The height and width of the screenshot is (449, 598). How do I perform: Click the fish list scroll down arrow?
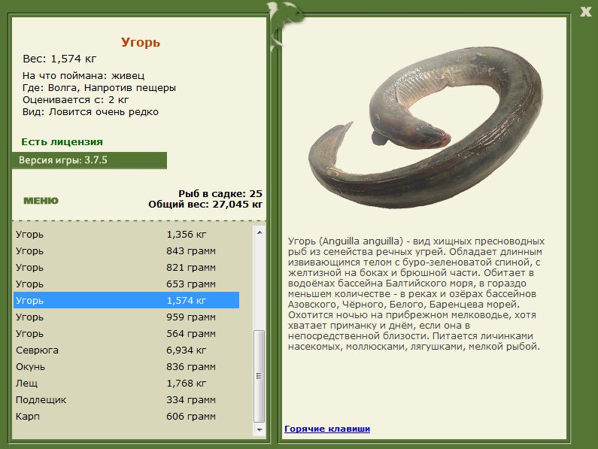click(x=260, y=429)
